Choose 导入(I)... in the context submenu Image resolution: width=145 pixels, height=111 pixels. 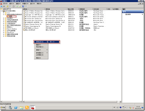click(x=54, y=42)
